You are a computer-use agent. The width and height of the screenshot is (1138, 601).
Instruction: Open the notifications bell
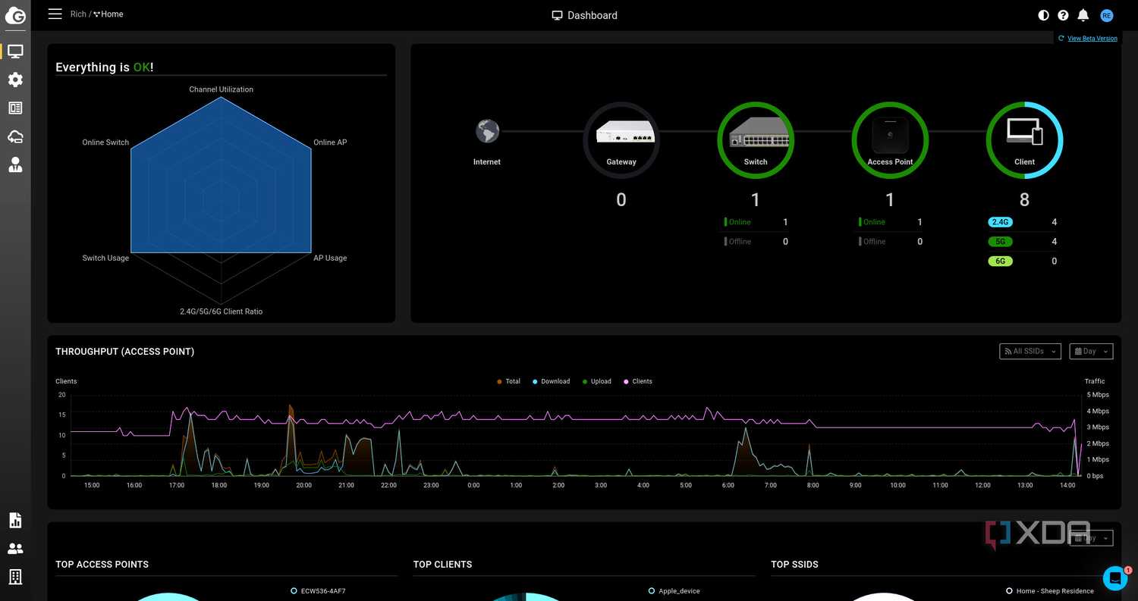pyautogui.click(x=1083, y=15)
